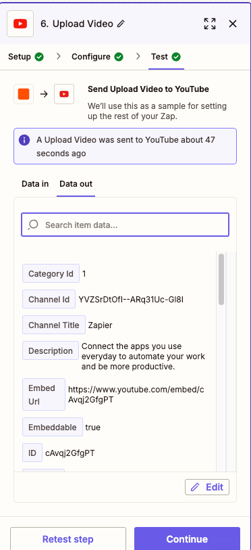Expand panel with fullscreen arrows icon
Screen dimensions: 251x550
pyautogui.click(x=210, y=24)
